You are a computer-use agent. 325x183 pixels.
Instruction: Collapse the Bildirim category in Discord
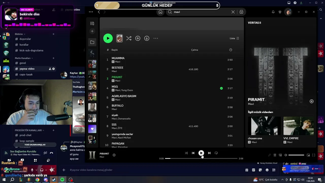tap(20, 34)
